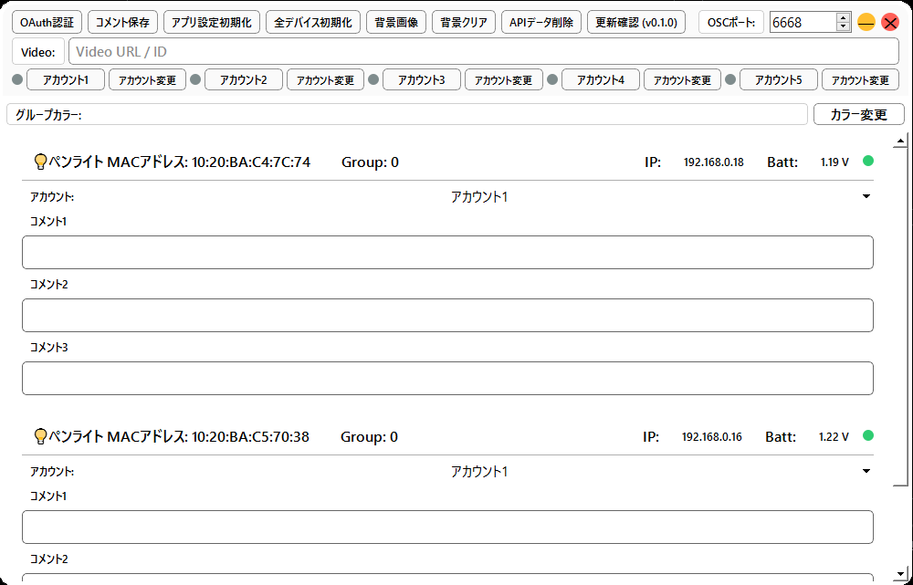Click lightbulb icon for device 10:20:BA:C4:7C:74
Screen dimensions: 913x585
coord(40,162)
